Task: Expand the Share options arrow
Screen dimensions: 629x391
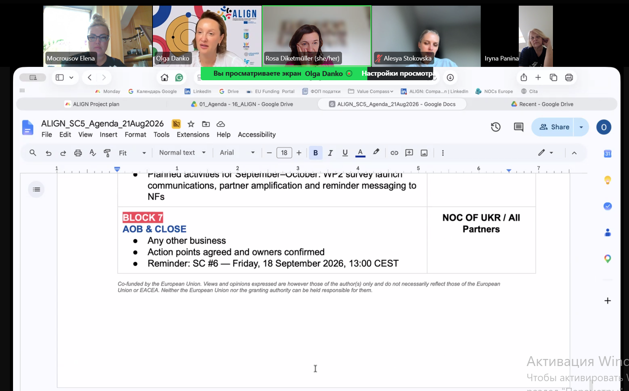Action: pos(581,127)
